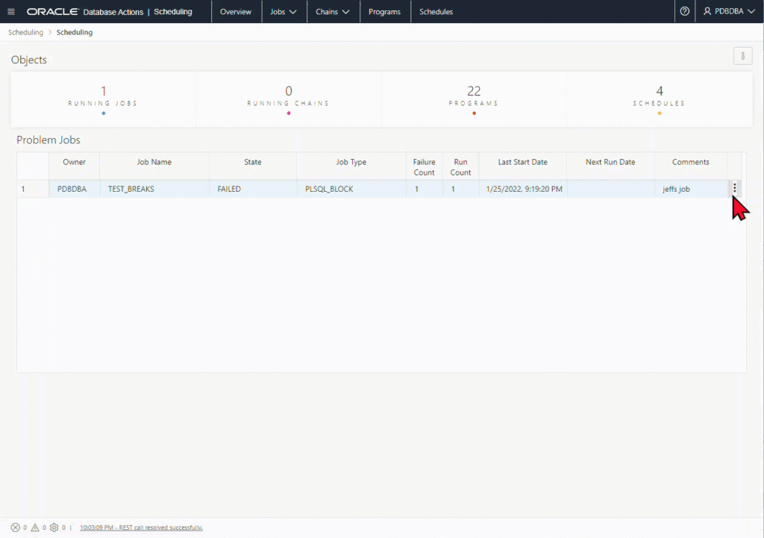Expand the Jobs dropdown menu
764x538 pixels.
tap(284, 12)
